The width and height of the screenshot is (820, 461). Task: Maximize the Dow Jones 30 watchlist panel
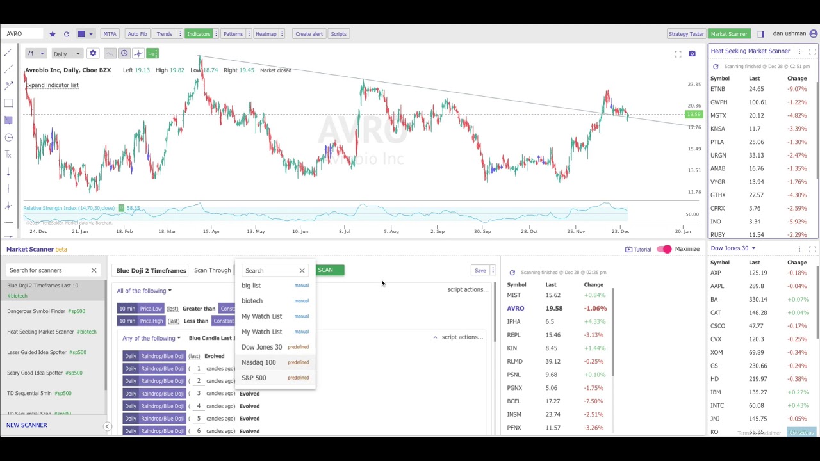[x=812, y=248]
